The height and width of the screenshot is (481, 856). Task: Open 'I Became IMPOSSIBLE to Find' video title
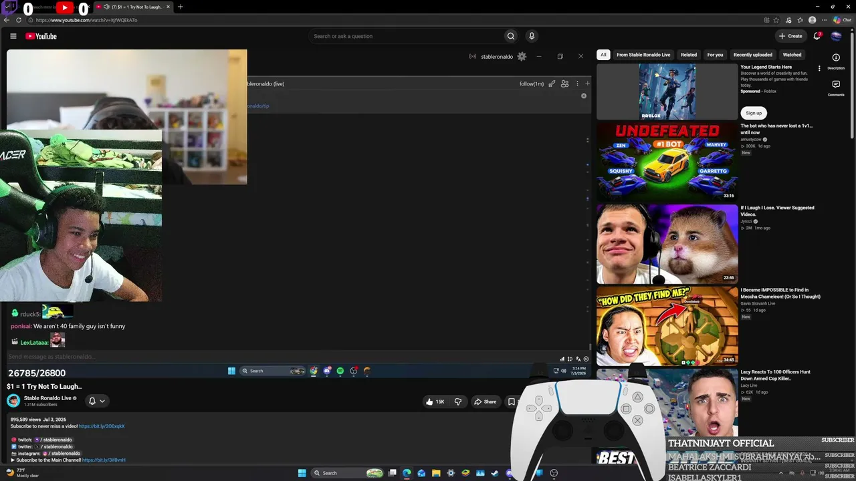pos(780,293)
